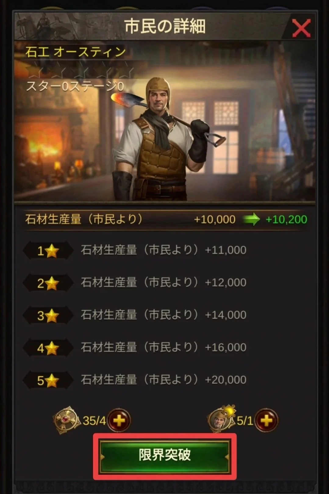Screen dimensions: 329x494
Task: Add more citizen fragments via plus next to 5/1
Action: pyautogui.click(x=266, y=420)
